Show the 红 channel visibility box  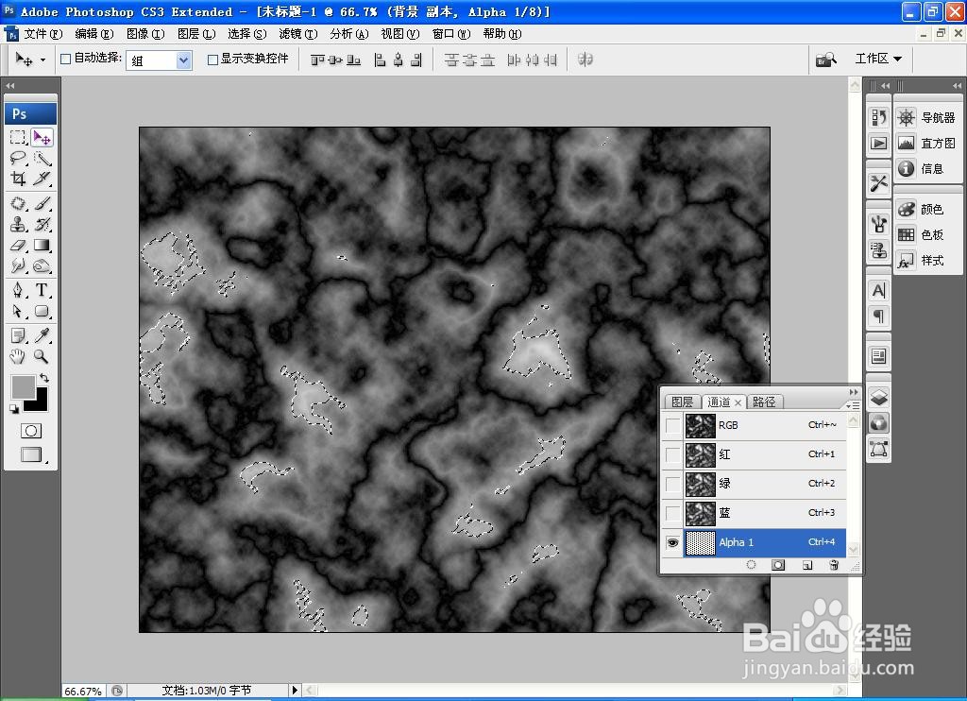point(672,454)
